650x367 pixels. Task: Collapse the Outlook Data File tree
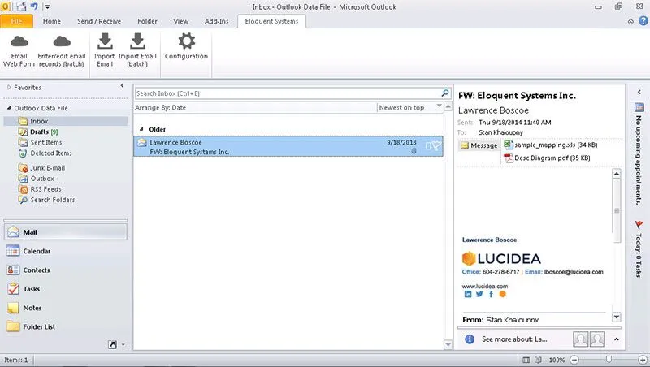pyautogui.click(x=9, y=108)
